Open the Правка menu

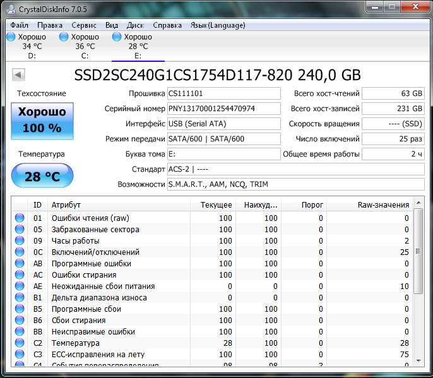(50, 25)
